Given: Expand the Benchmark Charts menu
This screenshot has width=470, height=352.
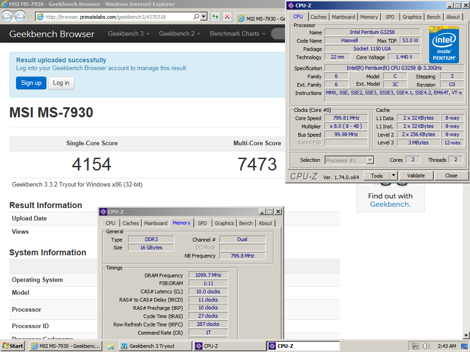Looking at the screenshot, I should point(237,34).
